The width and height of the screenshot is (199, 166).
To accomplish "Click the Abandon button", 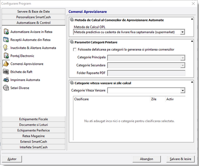I will 146,159.
